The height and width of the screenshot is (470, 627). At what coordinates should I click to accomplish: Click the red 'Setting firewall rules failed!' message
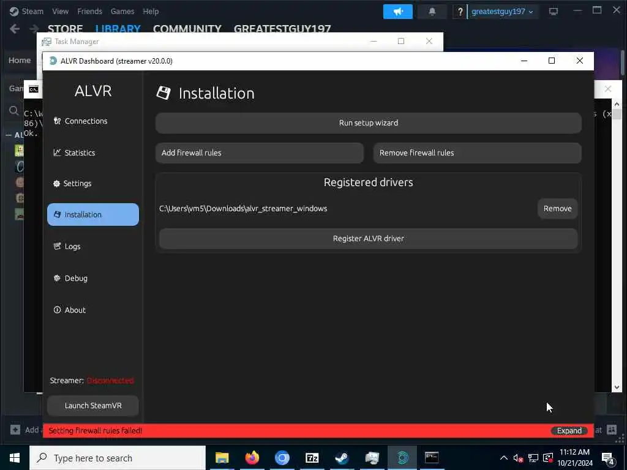[95, 430]
